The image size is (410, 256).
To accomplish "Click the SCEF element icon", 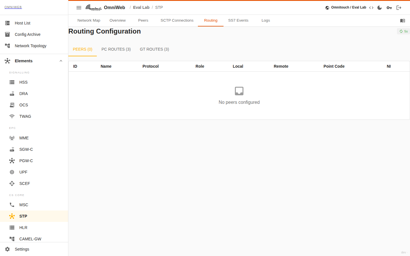I will point(12,183).
